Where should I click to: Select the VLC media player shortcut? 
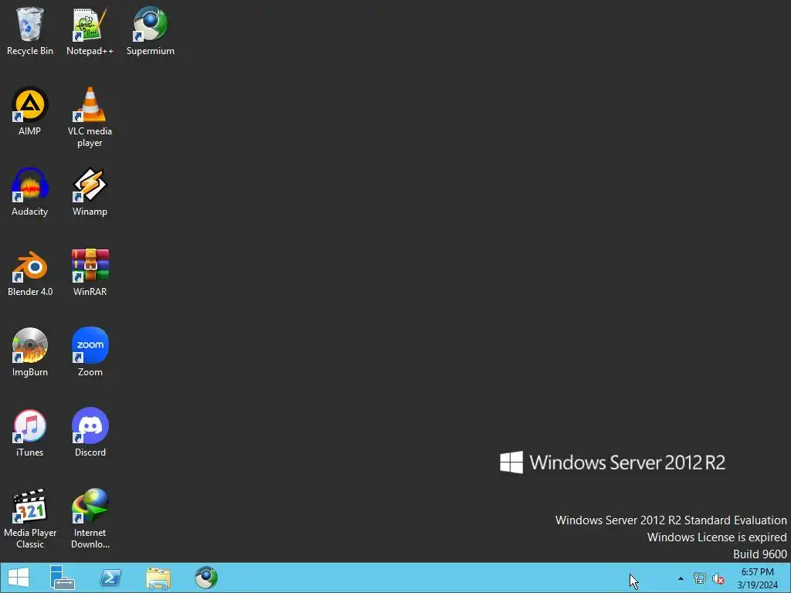coord(90,117)
